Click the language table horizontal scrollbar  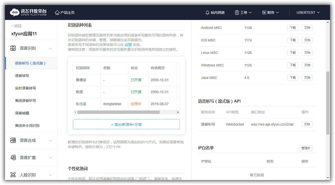pos(118,112)
